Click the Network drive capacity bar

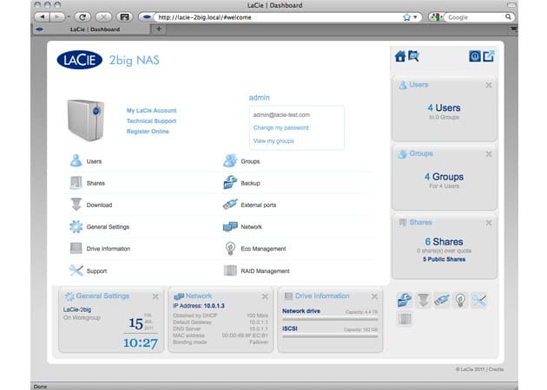330,319
